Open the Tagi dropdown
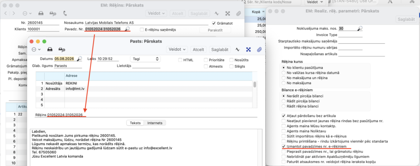The height and width of the screenshot is (166, 420). 145,59
